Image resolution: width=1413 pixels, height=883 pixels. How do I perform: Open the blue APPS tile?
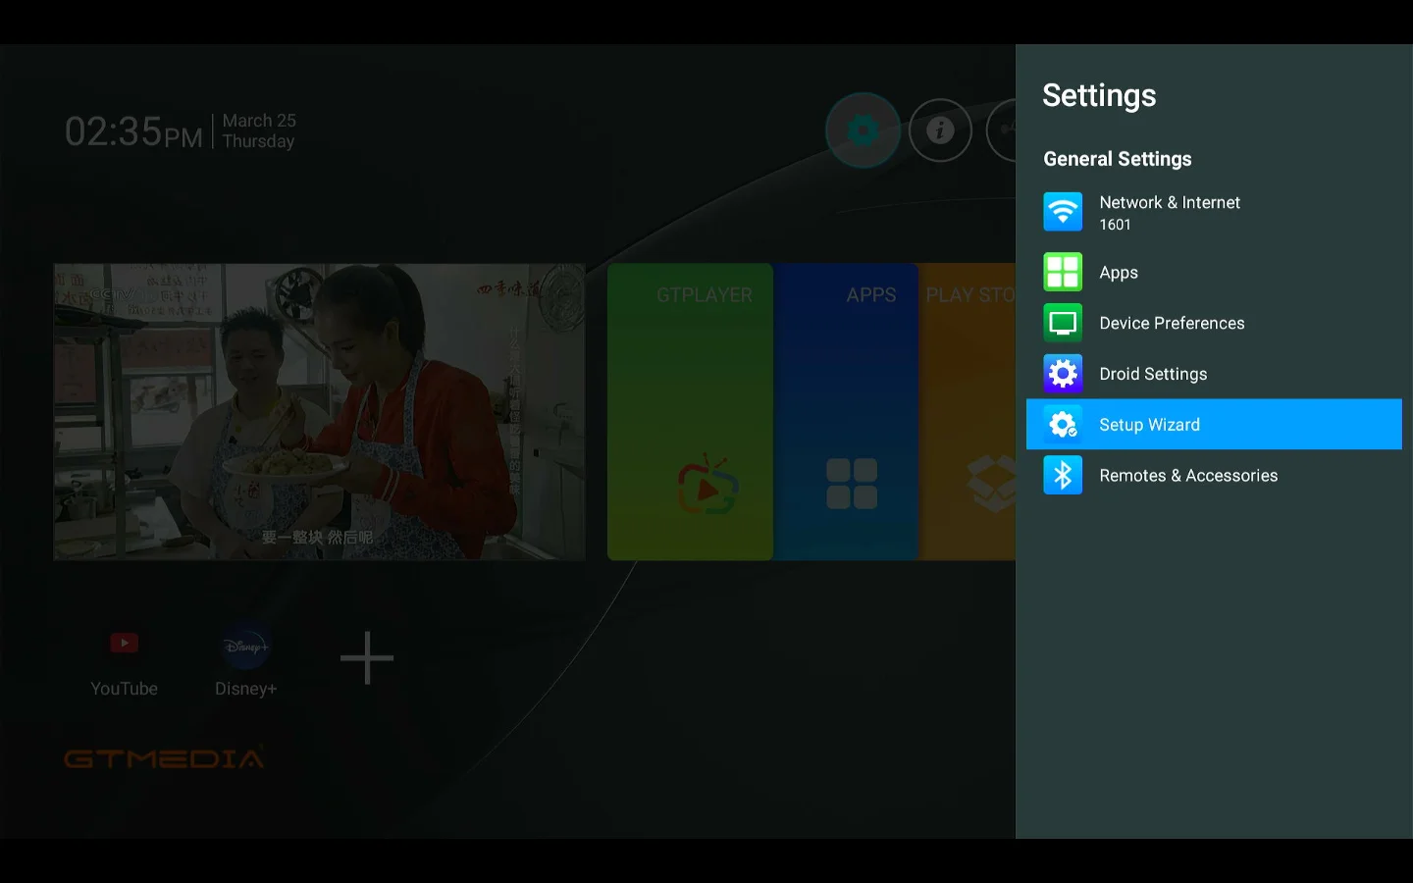(847, 412)
